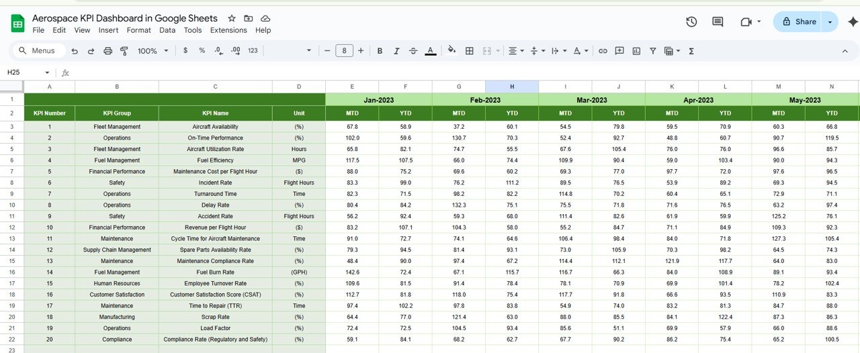Open the File menu

[x=38, y=30]
